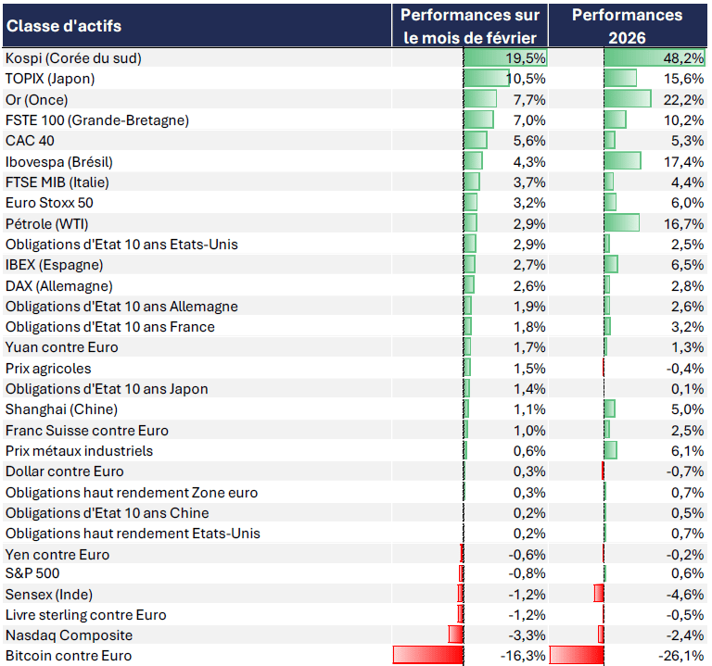712x666 pixels.
Task: Click the 22,2% value for Or (Once)
Action: pos(684,100)
